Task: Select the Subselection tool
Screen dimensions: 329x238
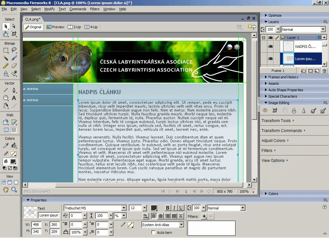Action: (14, 26)
